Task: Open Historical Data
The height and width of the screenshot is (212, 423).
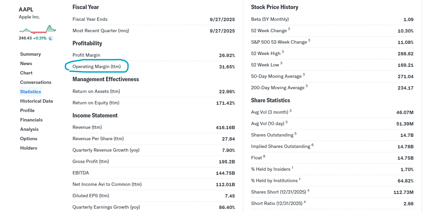Action: coord(37,101)
